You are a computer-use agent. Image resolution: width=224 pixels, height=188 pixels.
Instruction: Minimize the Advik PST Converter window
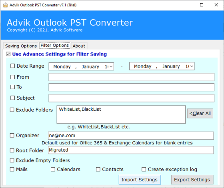click(187, 5)
